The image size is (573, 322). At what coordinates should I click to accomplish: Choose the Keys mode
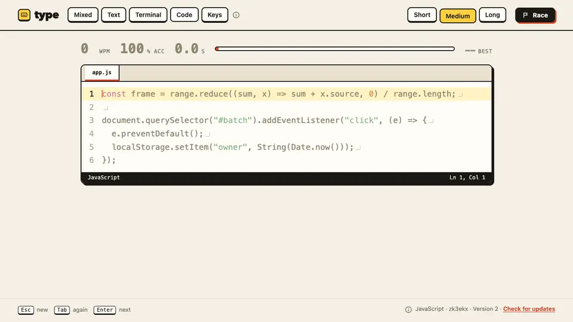[x=215, y=15]
